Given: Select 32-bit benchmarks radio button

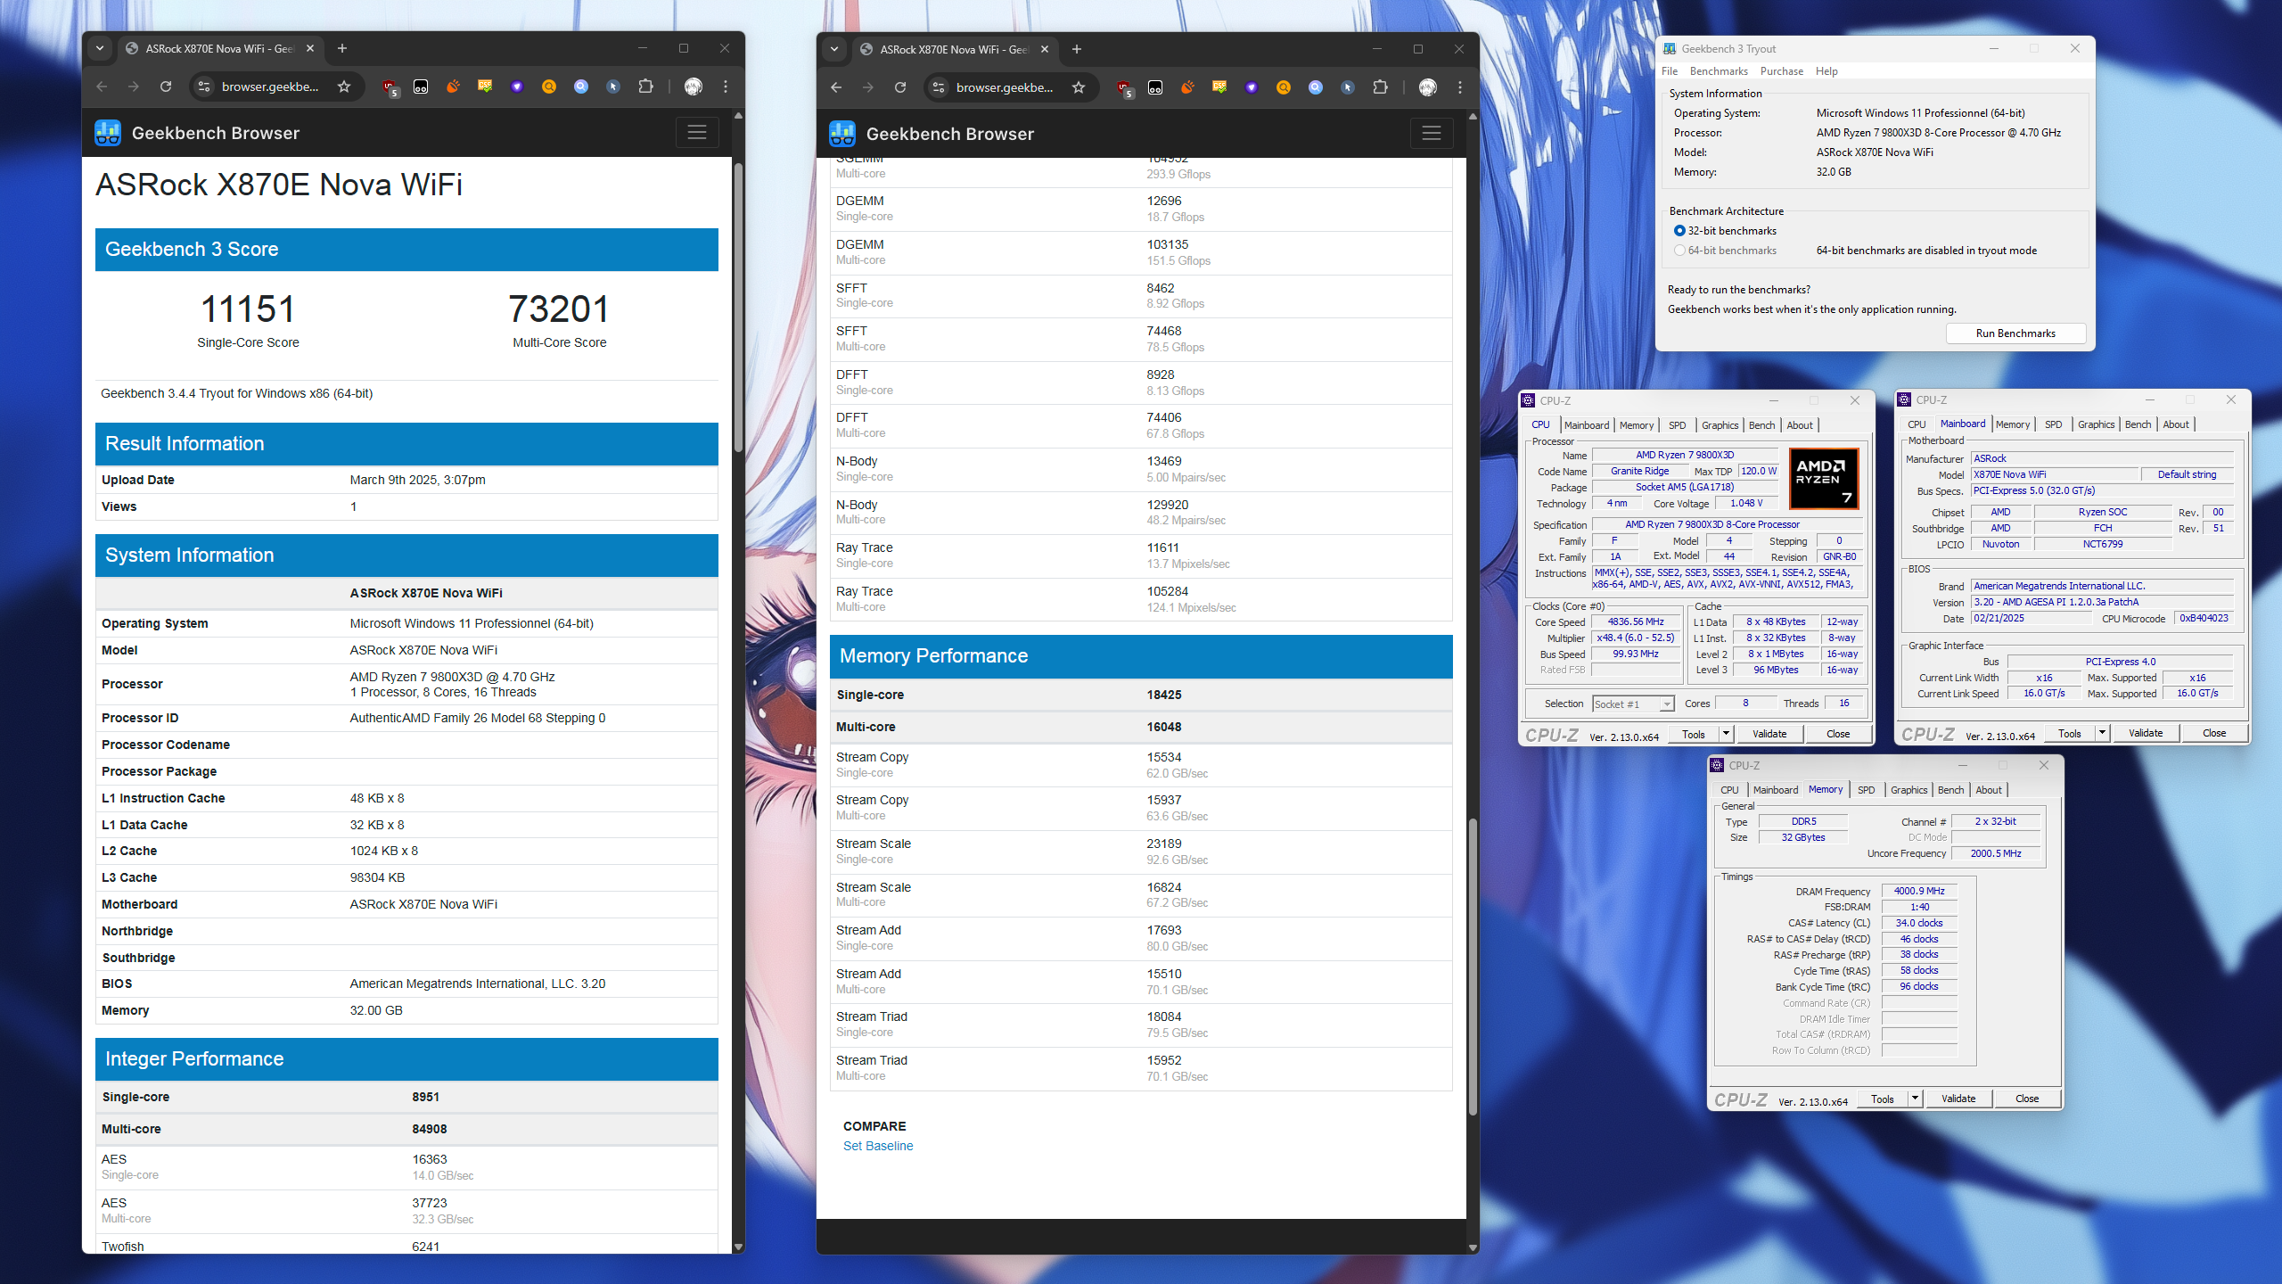Looking at the screenshot, I should [x=1679, y=231].
